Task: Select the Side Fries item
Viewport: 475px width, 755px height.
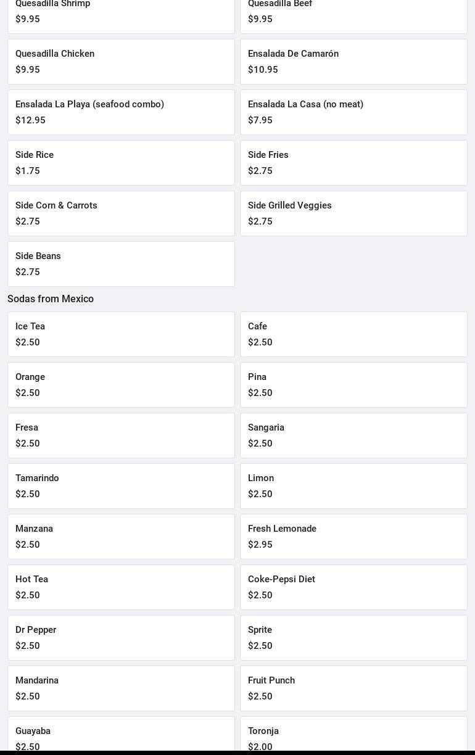Action: coord(353,163)
